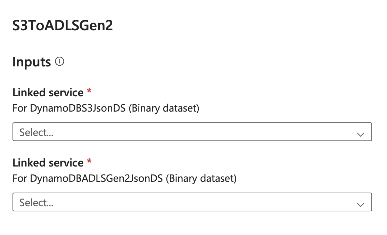Click the middle of the S3 linked service field
Screen dimensions: 387x235
pyautogui.click(x=192, y=132)
